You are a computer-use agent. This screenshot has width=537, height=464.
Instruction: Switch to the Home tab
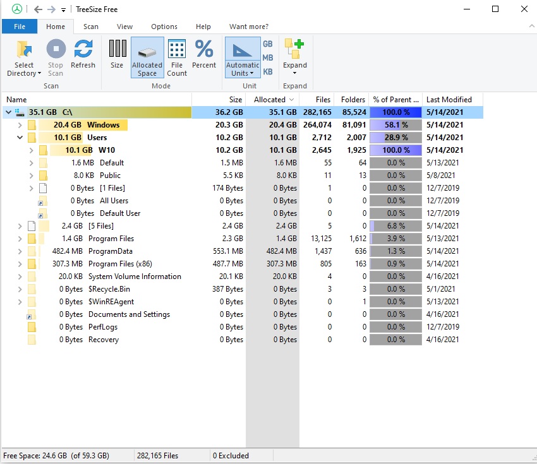pyautogui.click(x=56, y=27)
